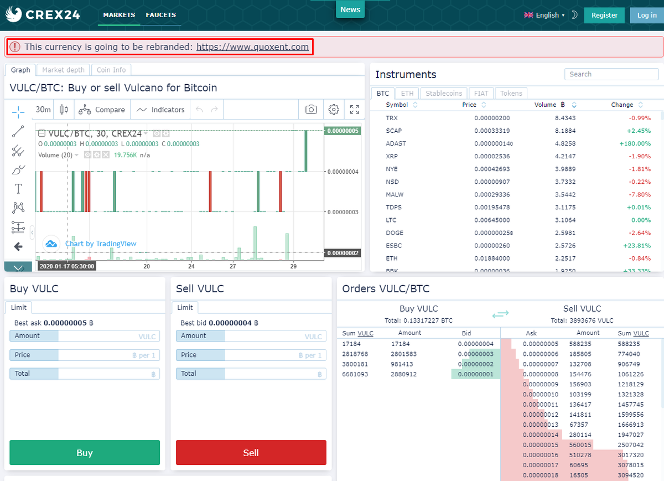This screenshot has width=664, height=481.
Task: Expand more drawing tools chevron
Action: (18, 267)
